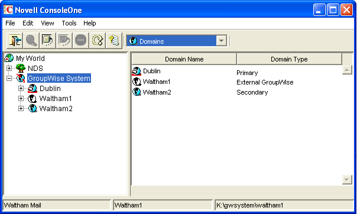The image size is (357, 214).
Task: Select My World label in tree
Action: (x=30, y=59)
